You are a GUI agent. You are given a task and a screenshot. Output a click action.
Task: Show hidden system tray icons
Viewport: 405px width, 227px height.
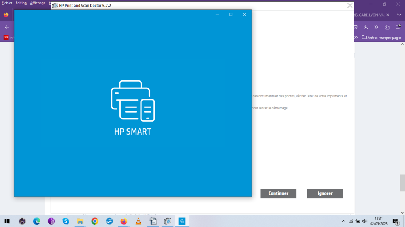(x=344, y=221)
